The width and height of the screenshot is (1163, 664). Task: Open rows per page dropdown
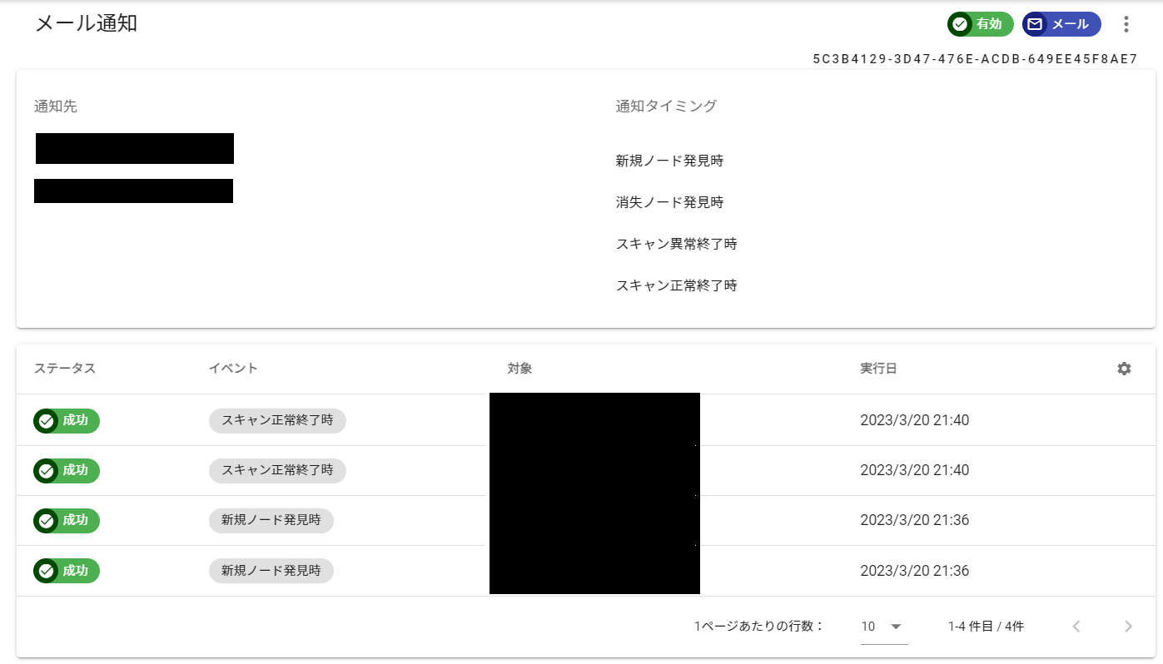pos(883,627)
